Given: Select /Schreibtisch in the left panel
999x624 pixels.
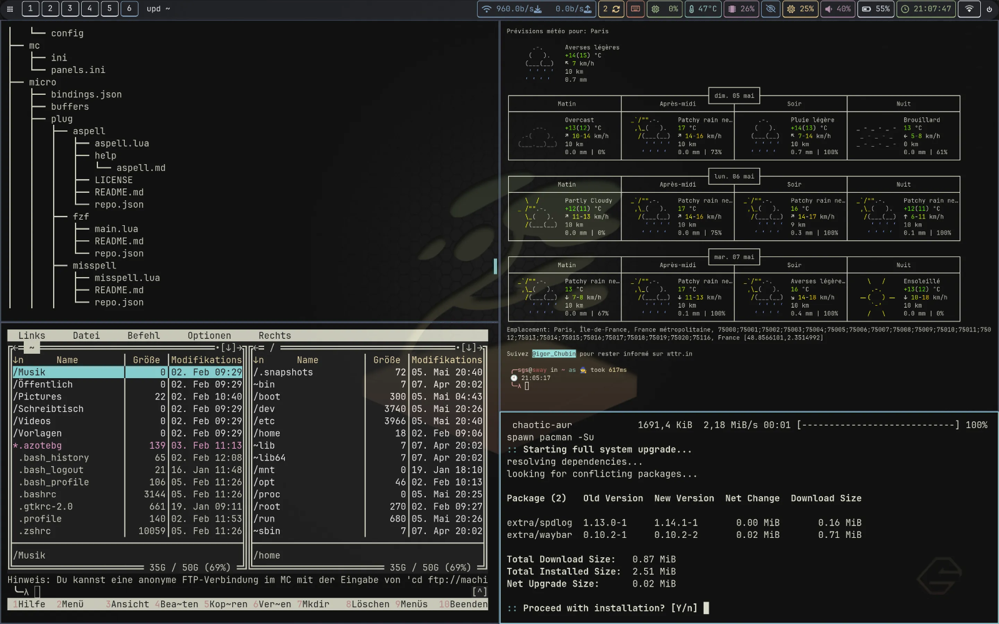Looking at the screenshot, I should [x=127, y=409].
